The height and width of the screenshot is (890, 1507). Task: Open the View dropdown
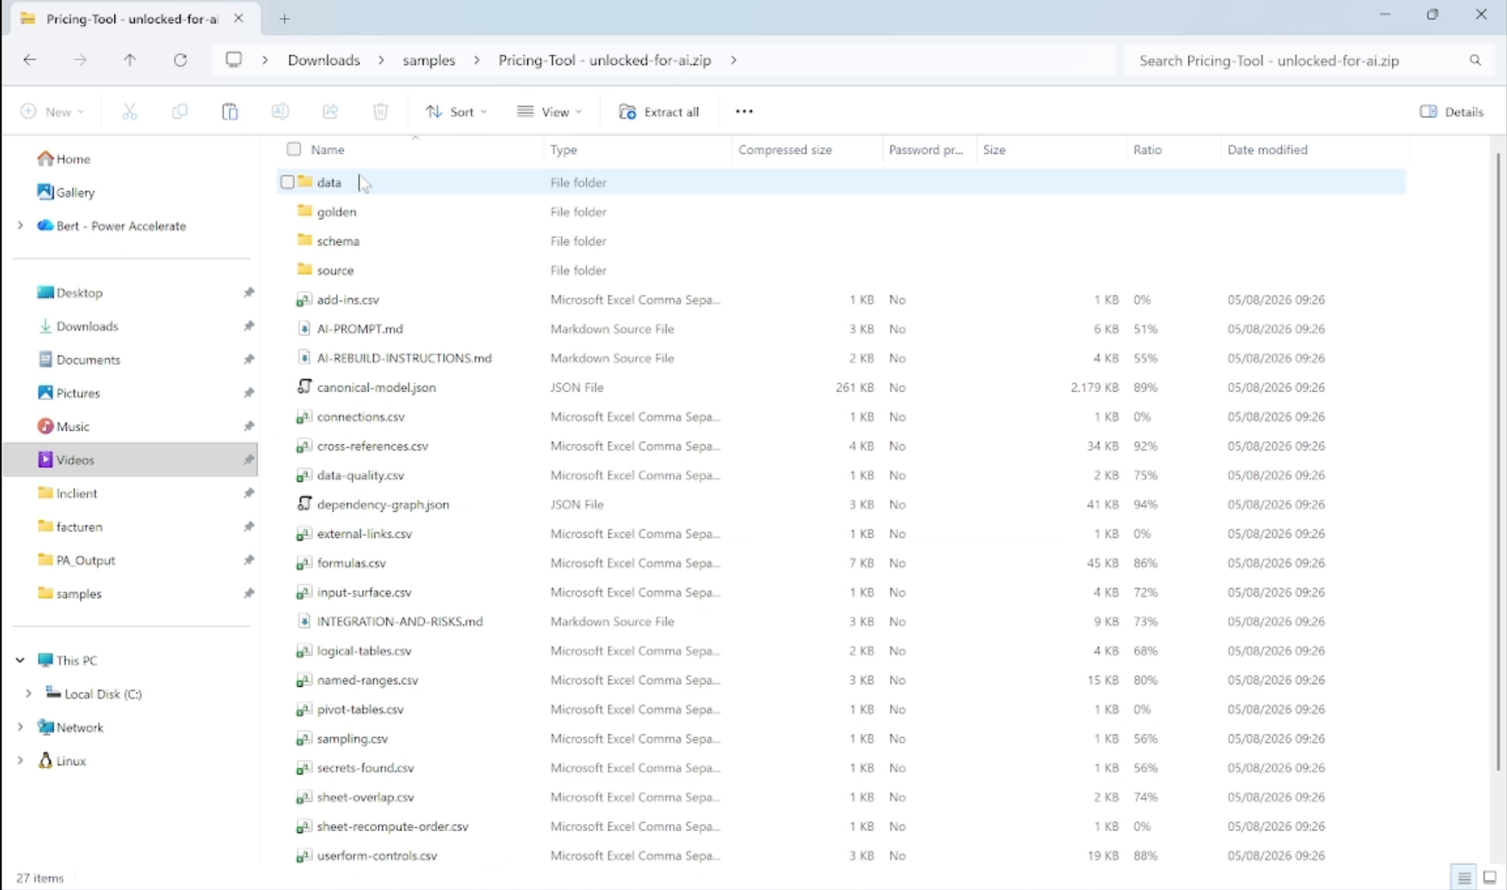coord(550,111)
